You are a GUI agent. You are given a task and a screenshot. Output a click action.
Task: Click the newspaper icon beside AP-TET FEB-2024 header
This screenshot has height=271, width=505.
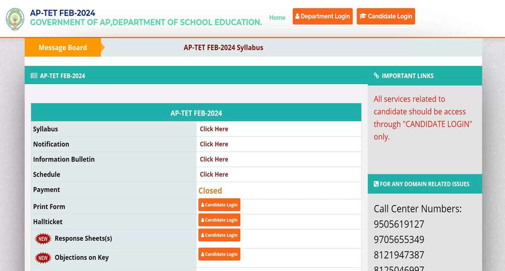34,76
